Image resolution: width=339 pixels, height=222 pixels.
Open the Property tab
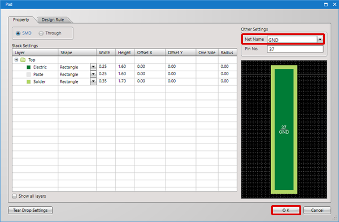pos(21,20)
